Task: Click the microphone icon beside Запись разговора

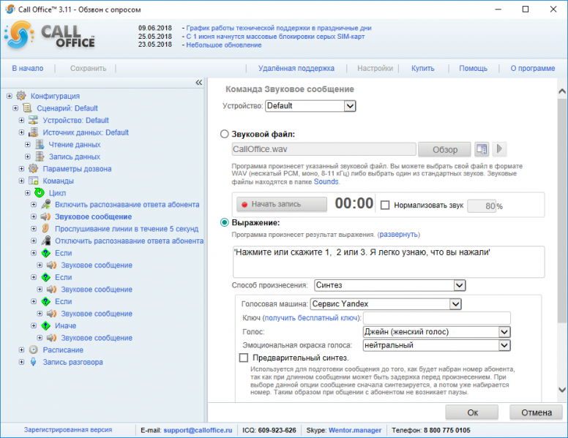Action: click(34, 362)
